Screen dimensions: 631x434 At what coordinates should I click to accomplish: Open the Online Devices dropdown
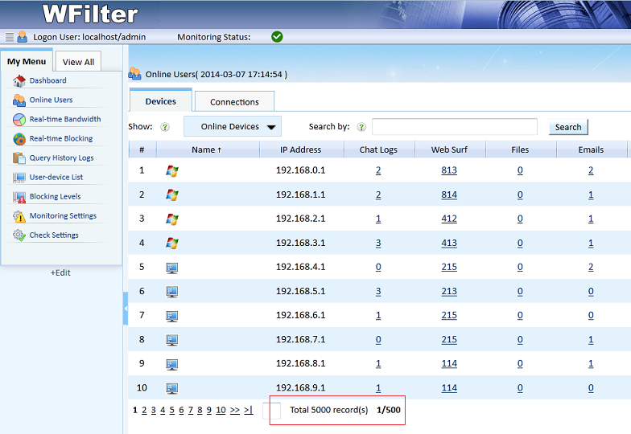point(232,126)
